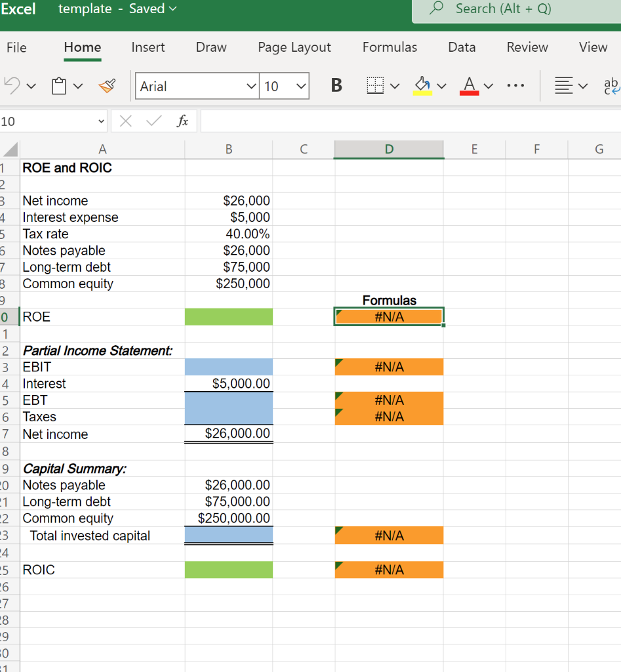Expand the Name Box dropdown

pos(102,121)
